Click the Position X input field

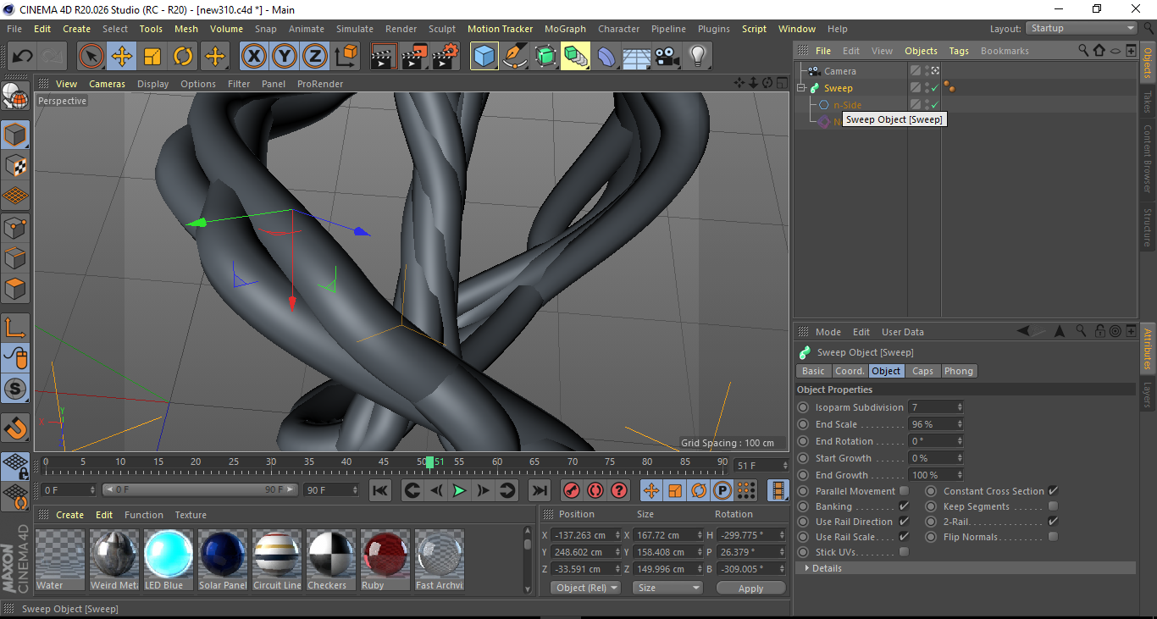(x=584, y=535)
